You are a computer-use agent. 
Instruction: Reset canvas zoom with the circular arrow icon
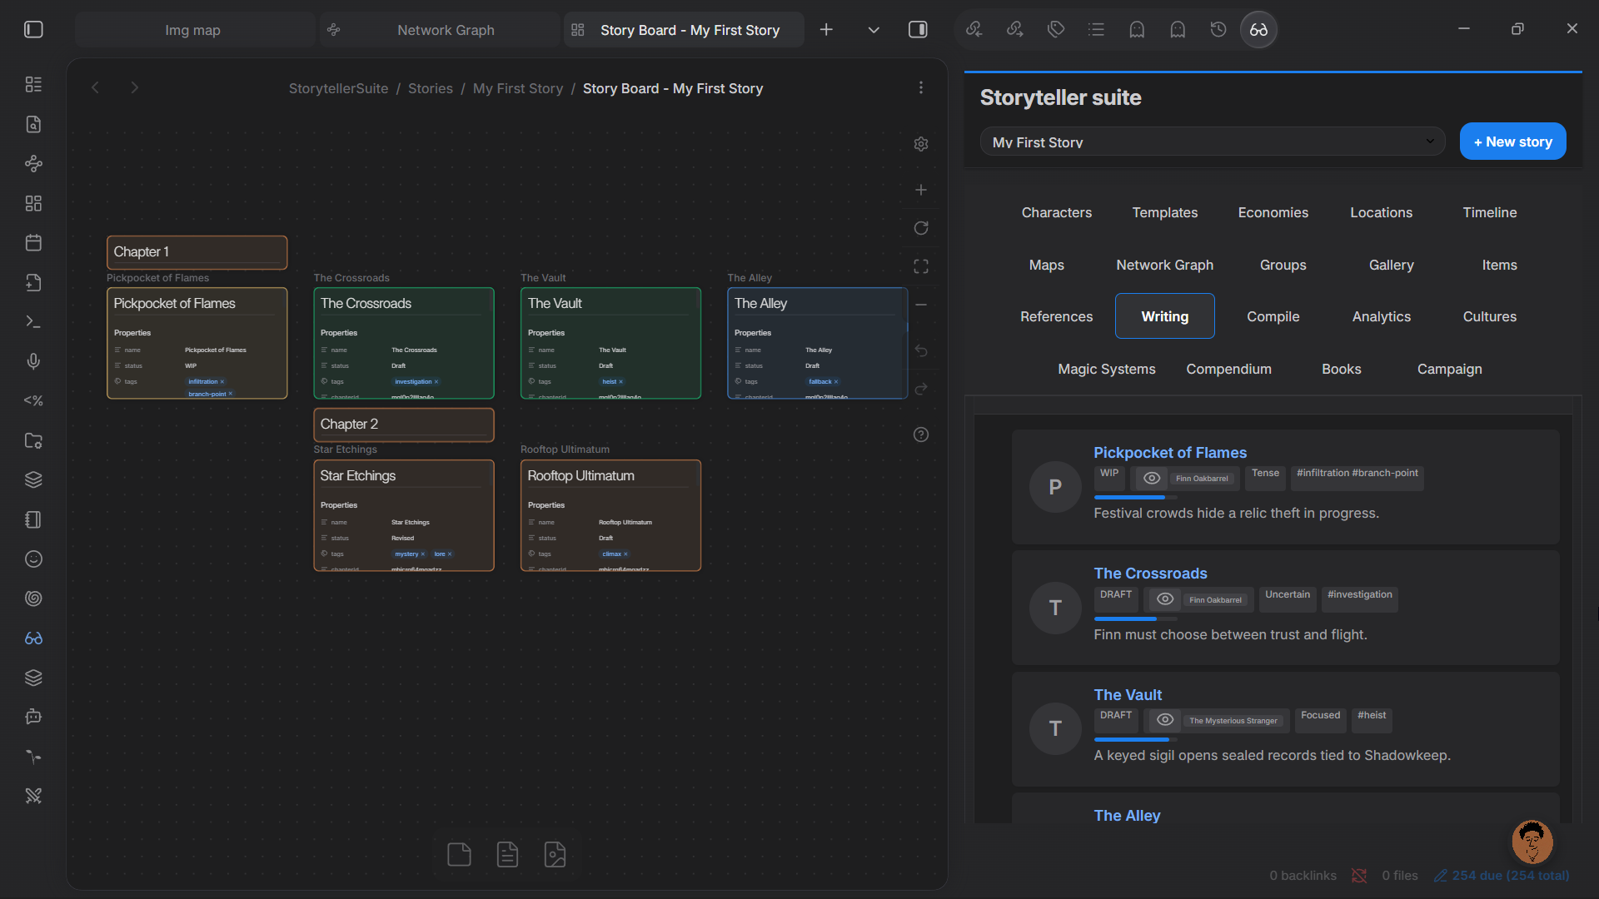click(921, 228)
